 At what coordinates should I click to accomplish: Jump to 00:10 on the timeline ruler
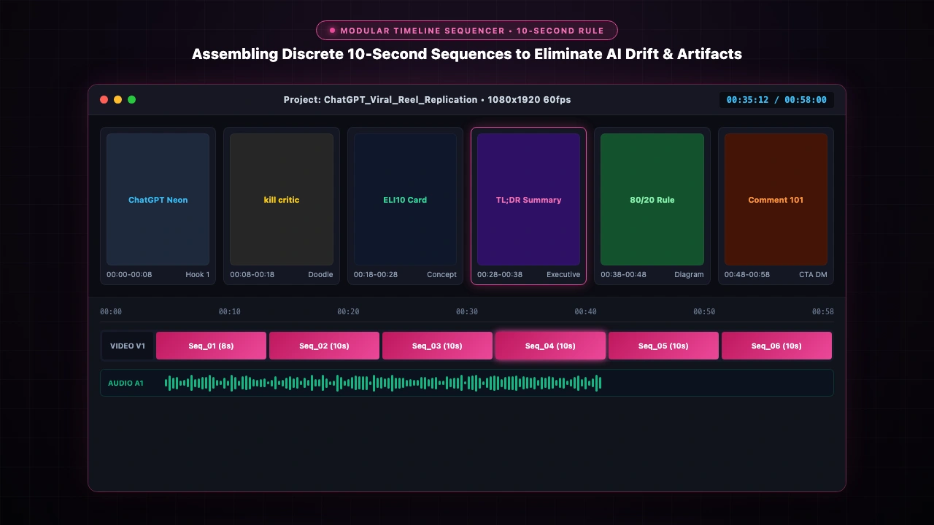(229, 311)
